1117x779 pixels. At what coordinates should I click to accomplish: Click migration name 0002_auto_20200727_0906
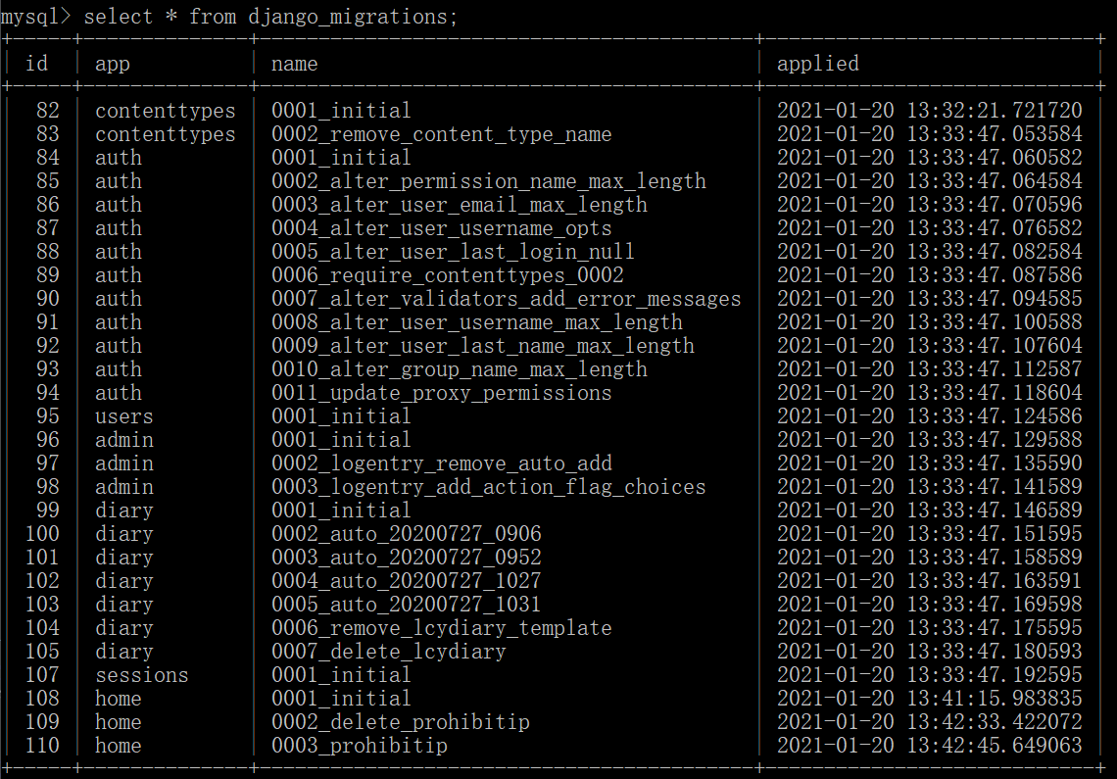(406, 534)
